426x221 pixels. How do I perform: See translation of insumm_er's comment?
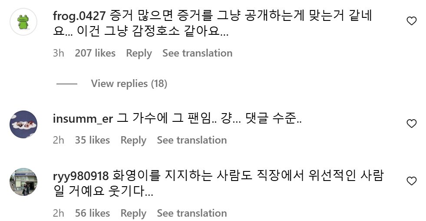coord(192,140)
